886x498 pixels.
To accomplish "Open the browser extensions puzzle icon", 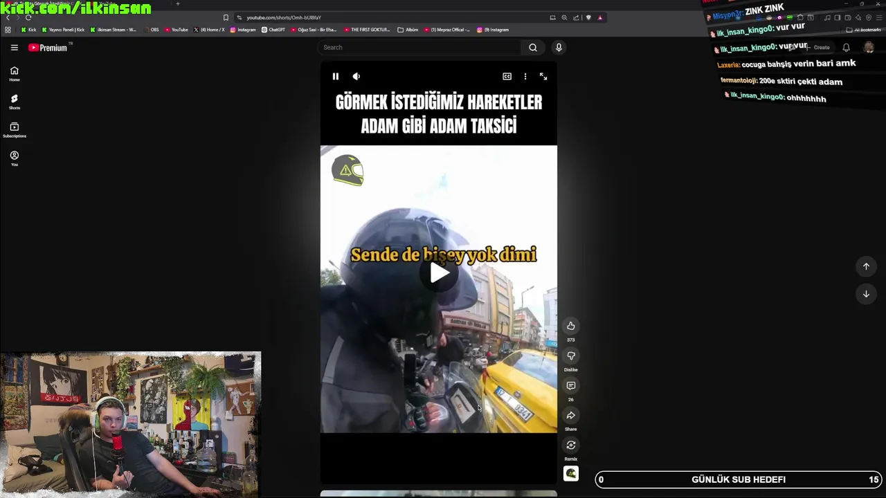I will pyautogui.click(x=800, y=17).
